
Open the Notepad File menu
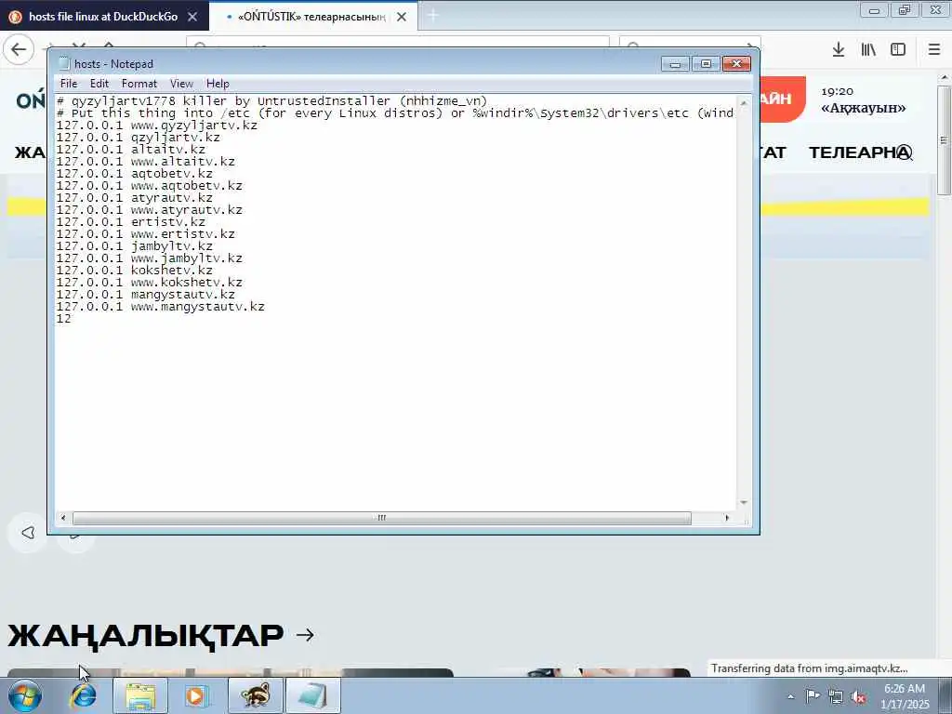tap(69, 84)
